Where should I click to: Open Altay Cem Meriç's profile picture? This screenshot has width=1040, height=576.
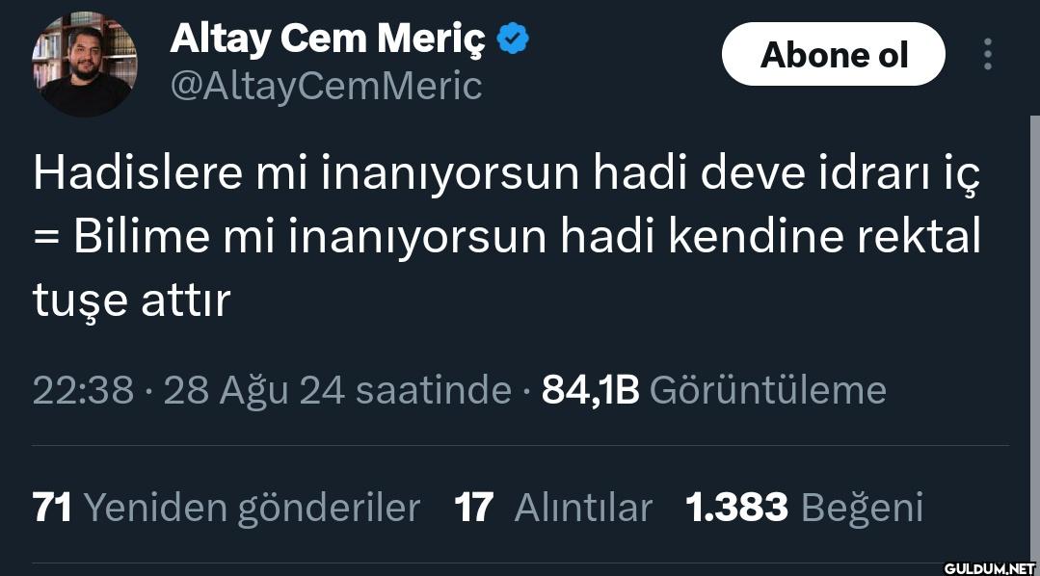84,65
